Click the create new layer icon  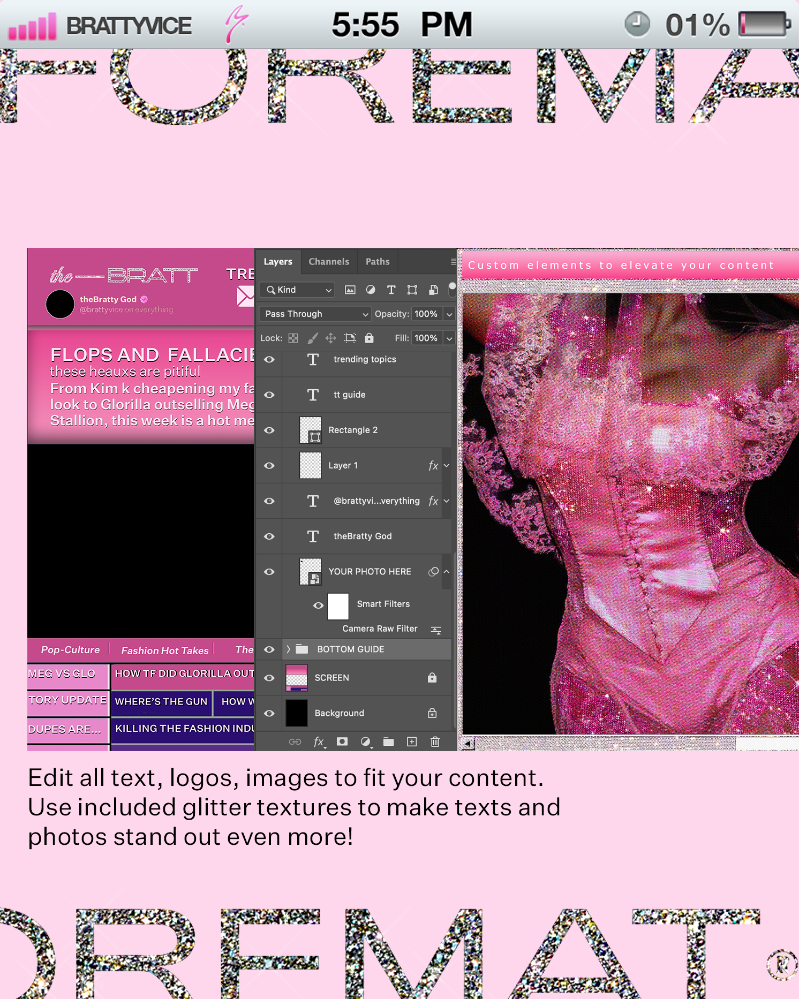click(x=412, y=741)
